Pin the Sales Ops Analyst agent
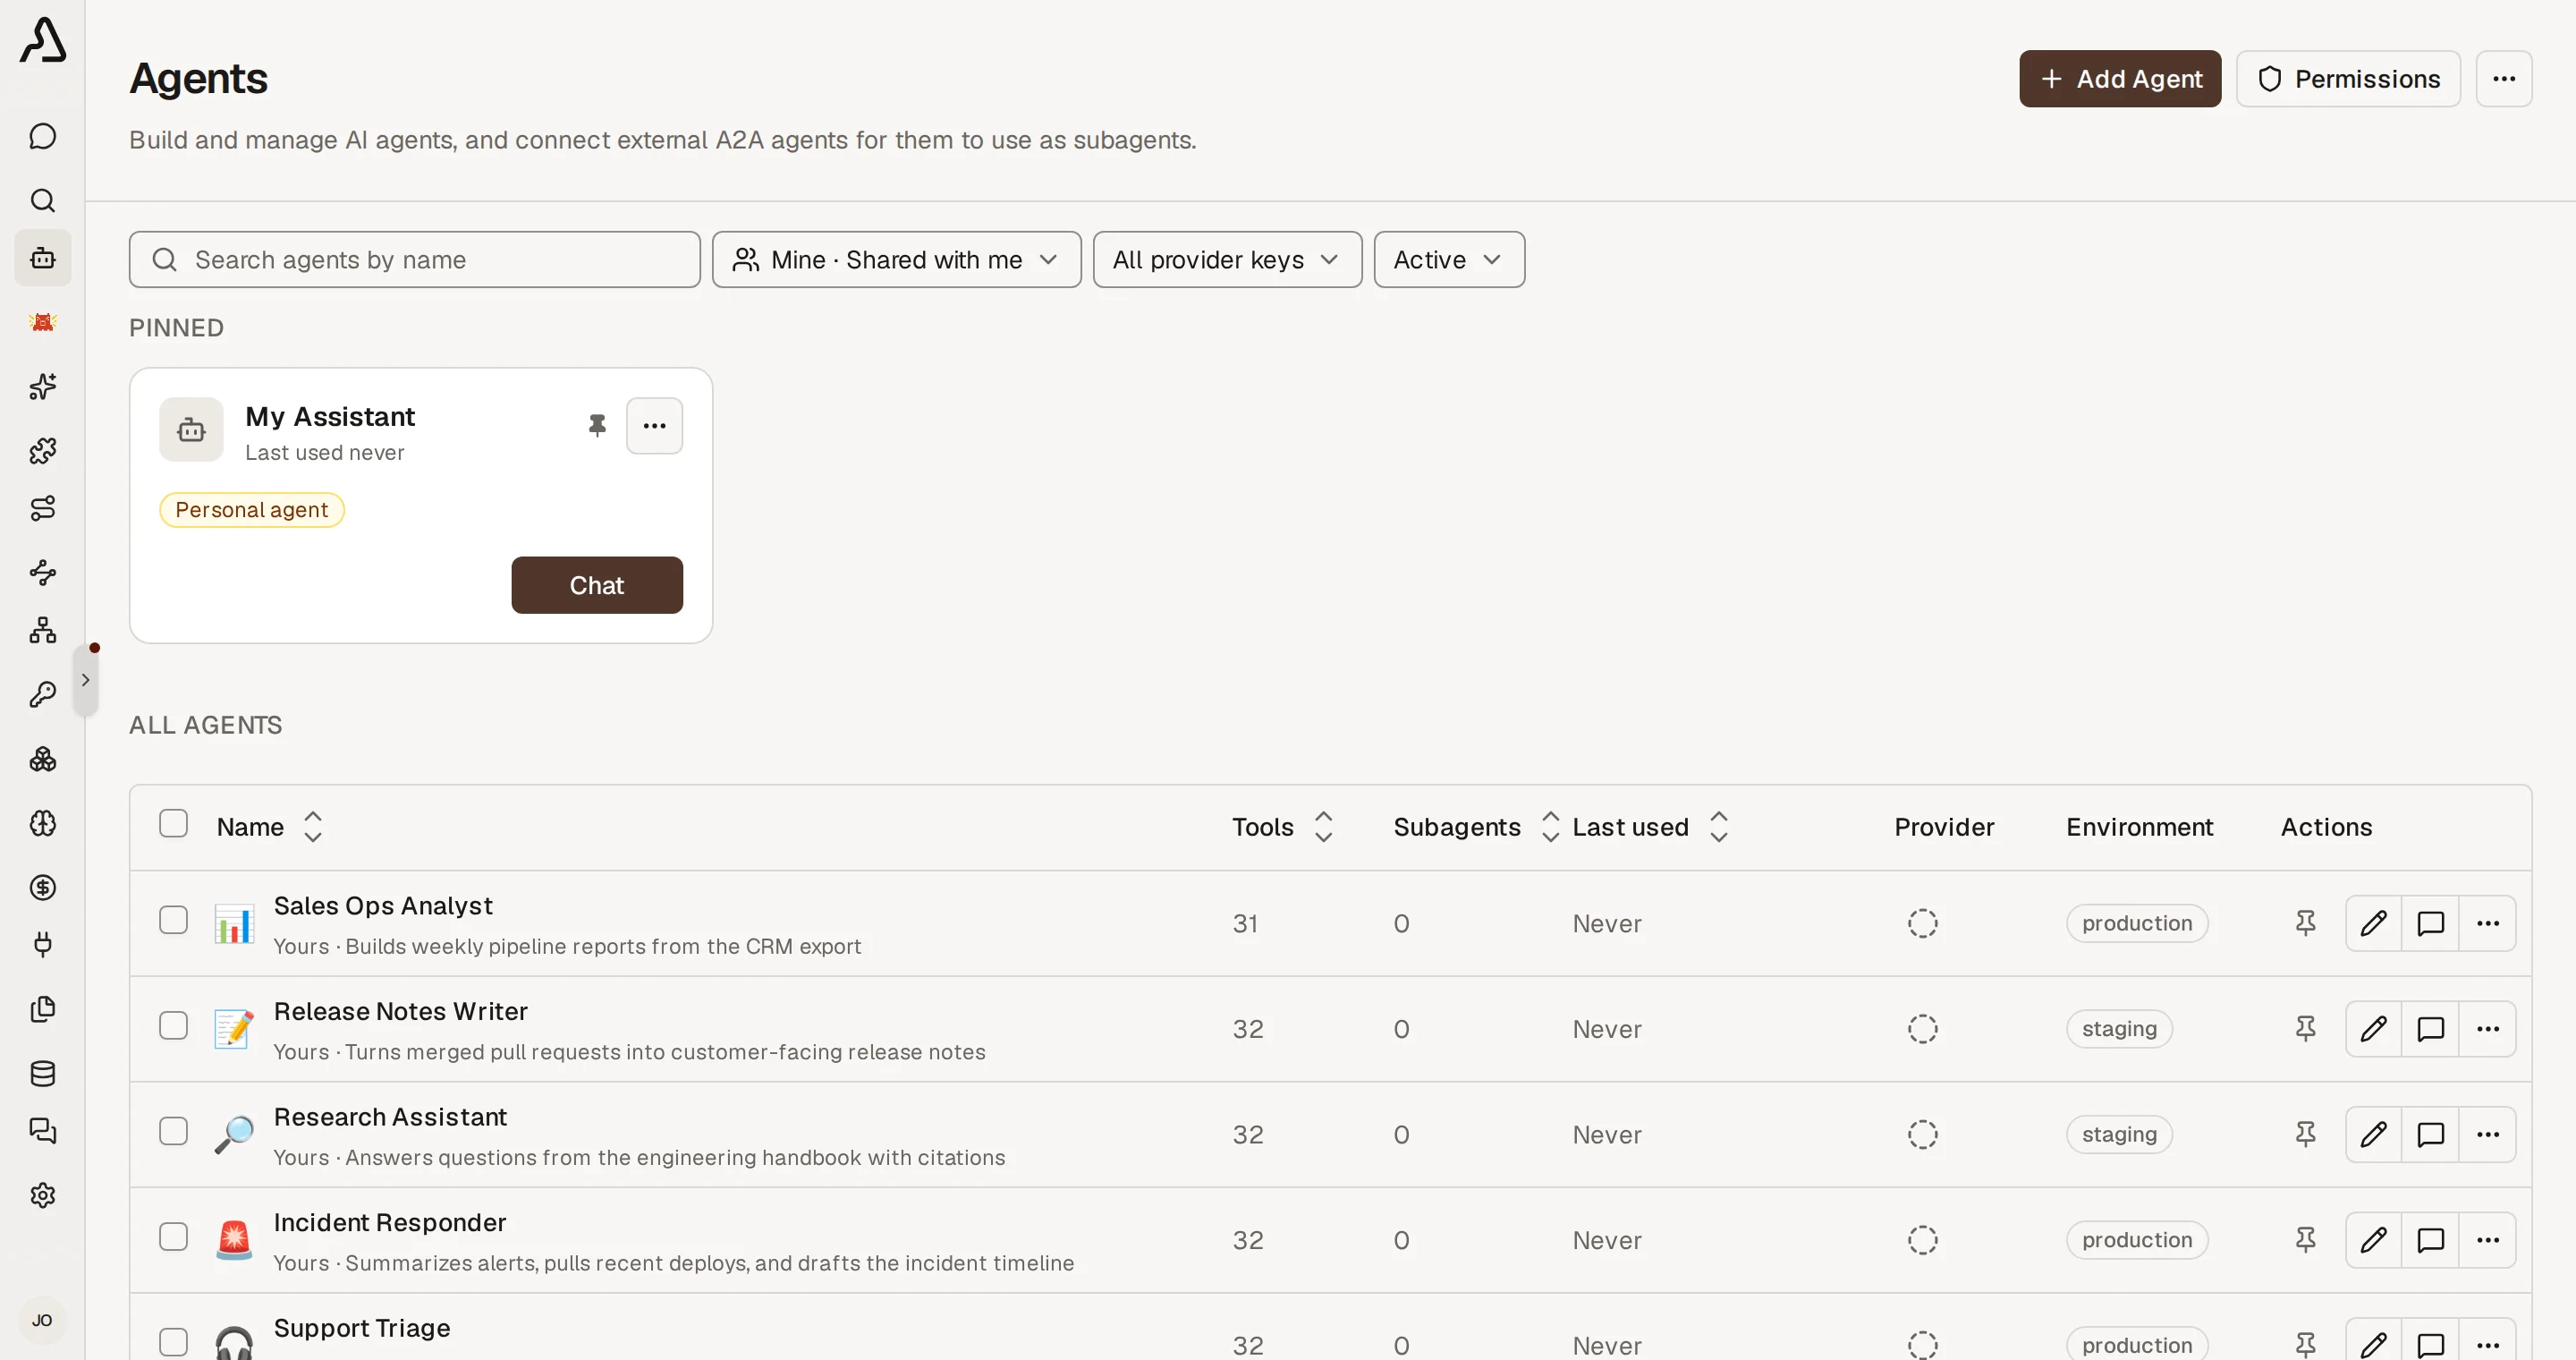 pyautogui.click(x=2305, y=922)
